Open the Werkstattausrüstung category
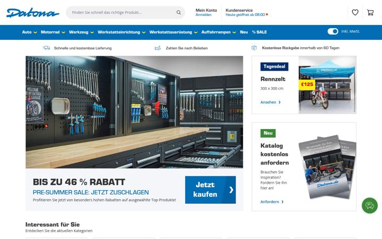 [170, 32]
